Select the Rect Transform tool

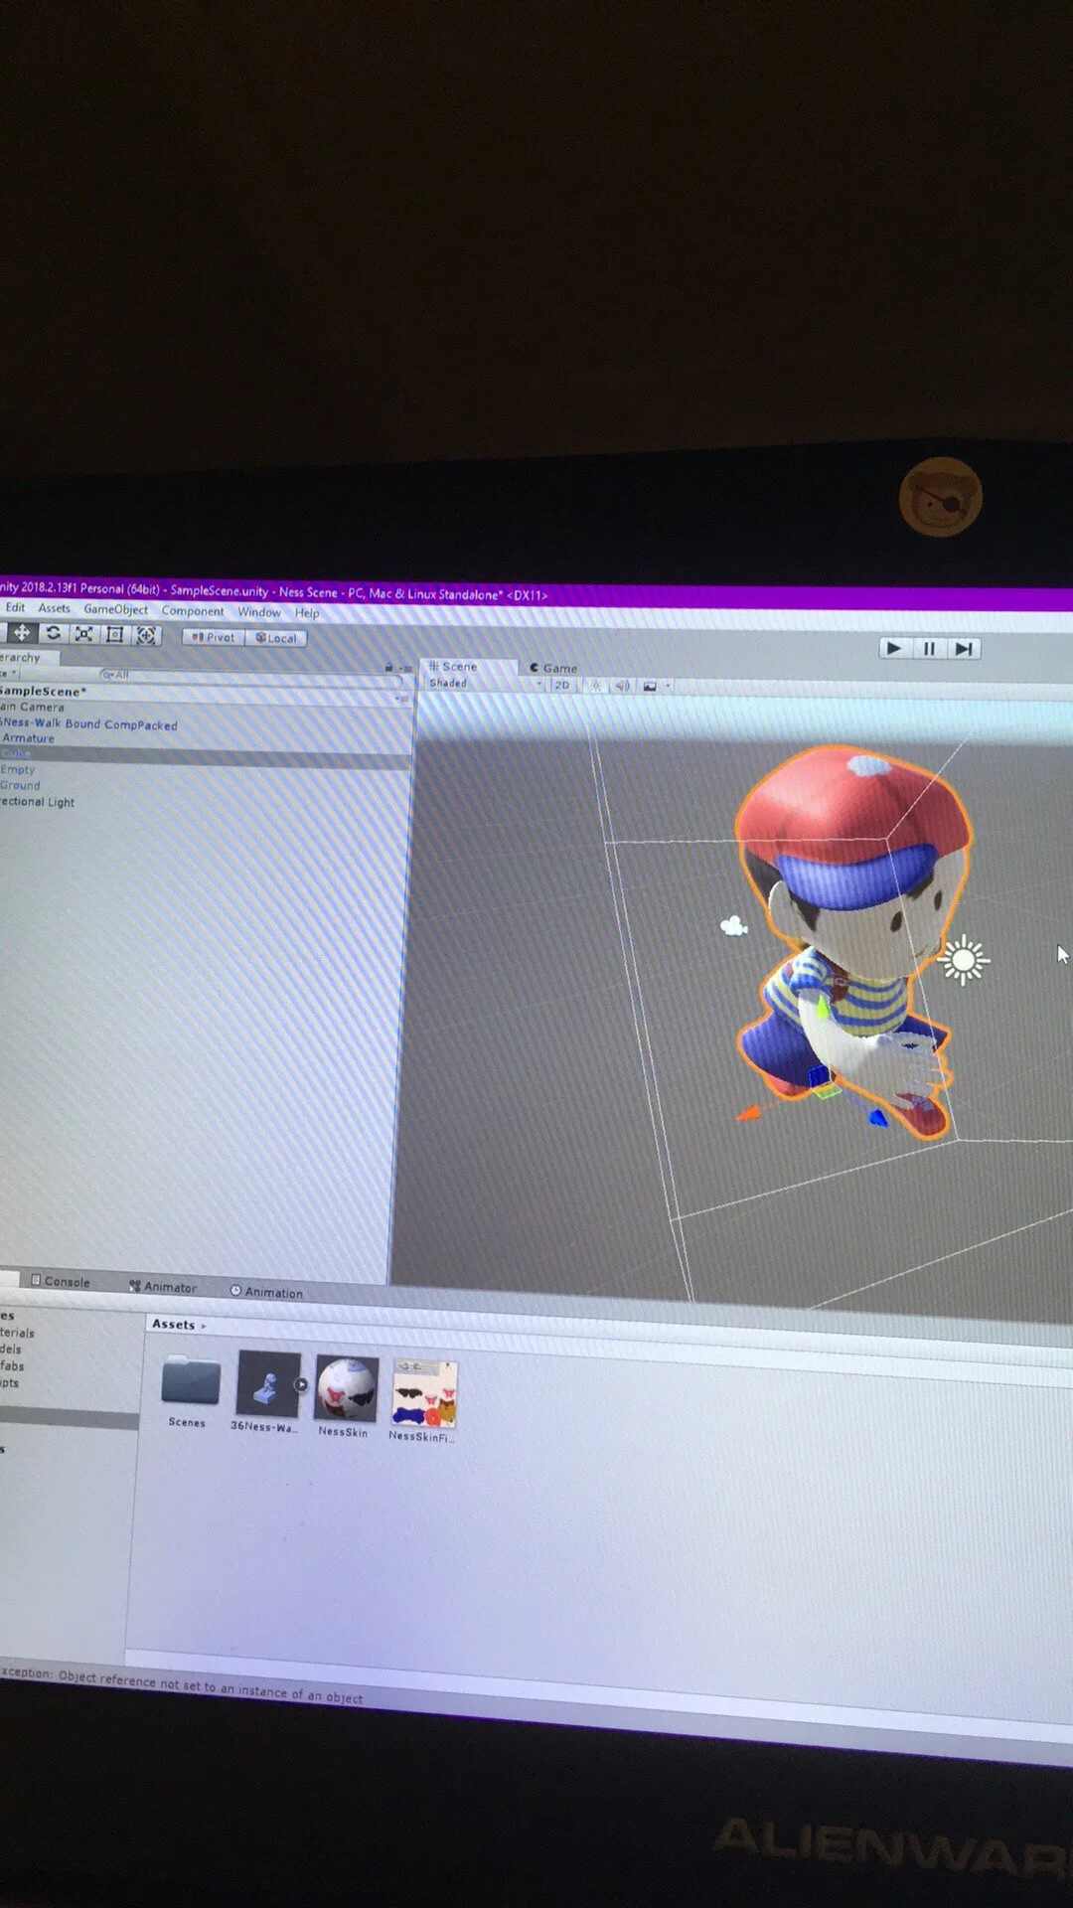[114, 634]
